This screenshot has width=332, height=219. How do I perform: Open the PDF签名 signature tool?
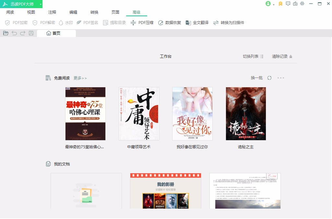pos(88,23)
